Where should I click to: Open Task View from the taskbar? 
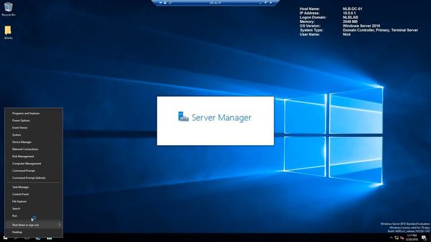tap(27, 238)
